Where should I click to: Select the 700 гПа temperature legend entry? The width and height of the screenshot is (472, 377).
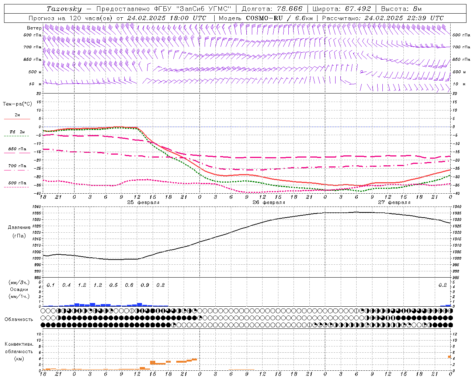(17, 166)
